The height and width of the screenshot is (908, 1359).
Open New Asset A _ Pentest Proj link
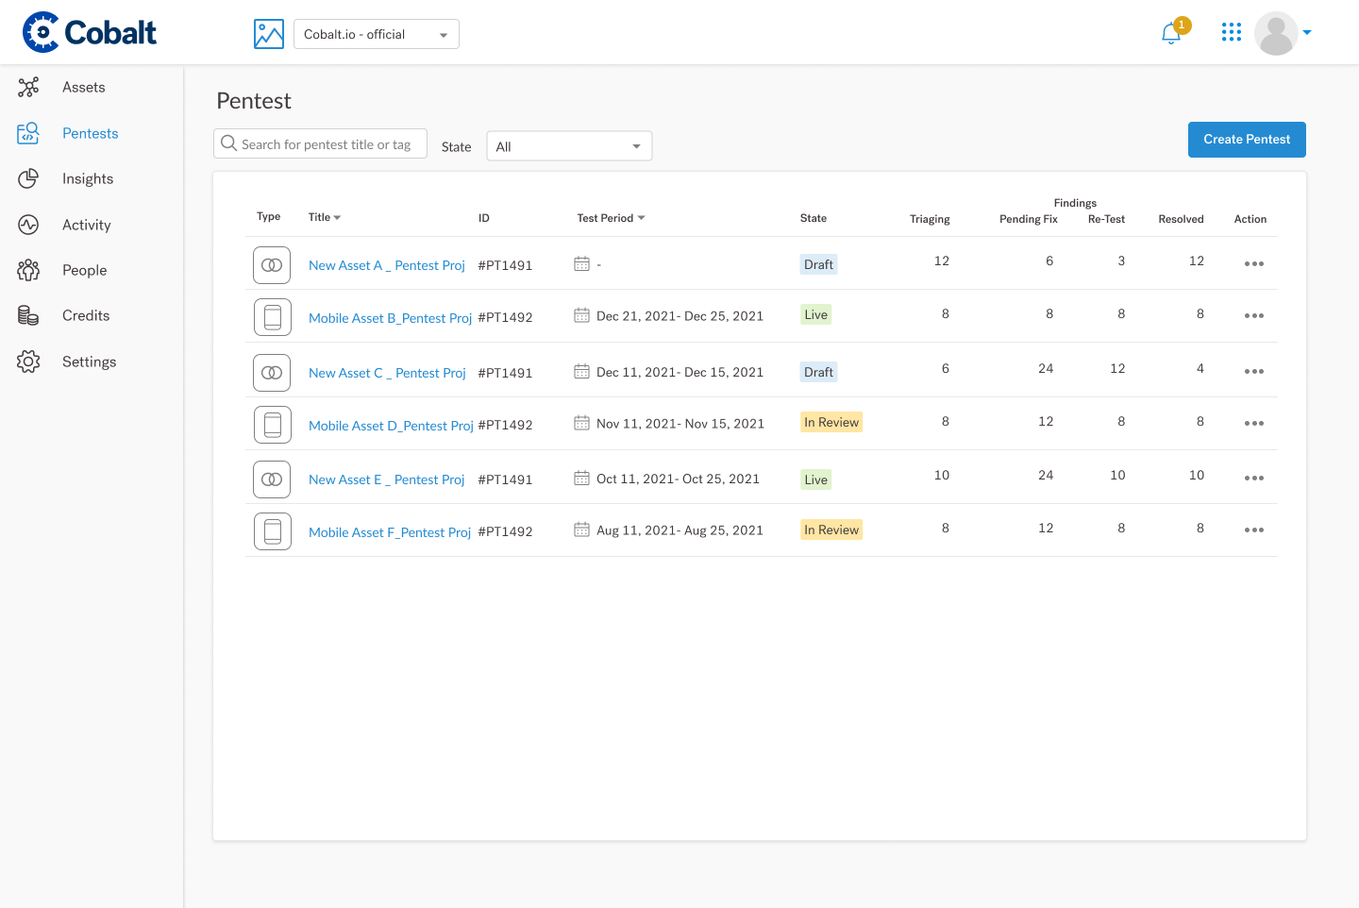click(386, 265)
